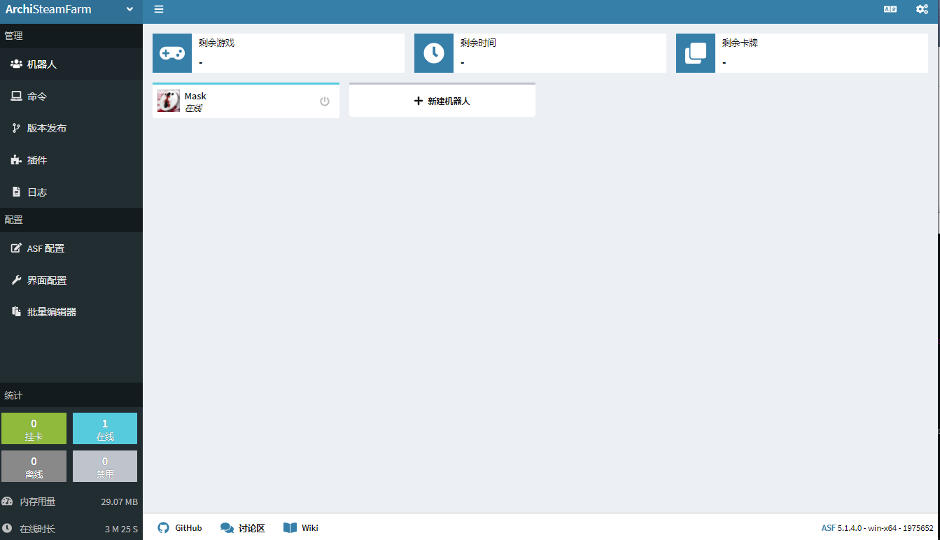The image size is (940, 540).
Task: Toggle the hamburger sidebar menu icon
Action: (x=159, y=9)
